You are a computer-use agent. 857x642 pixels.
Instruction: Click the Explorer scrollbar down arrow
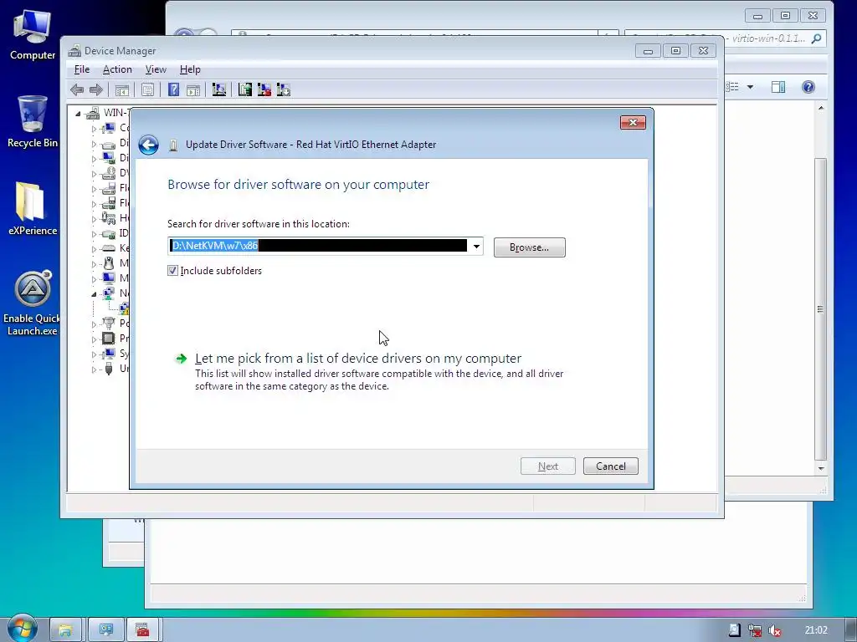820,468
